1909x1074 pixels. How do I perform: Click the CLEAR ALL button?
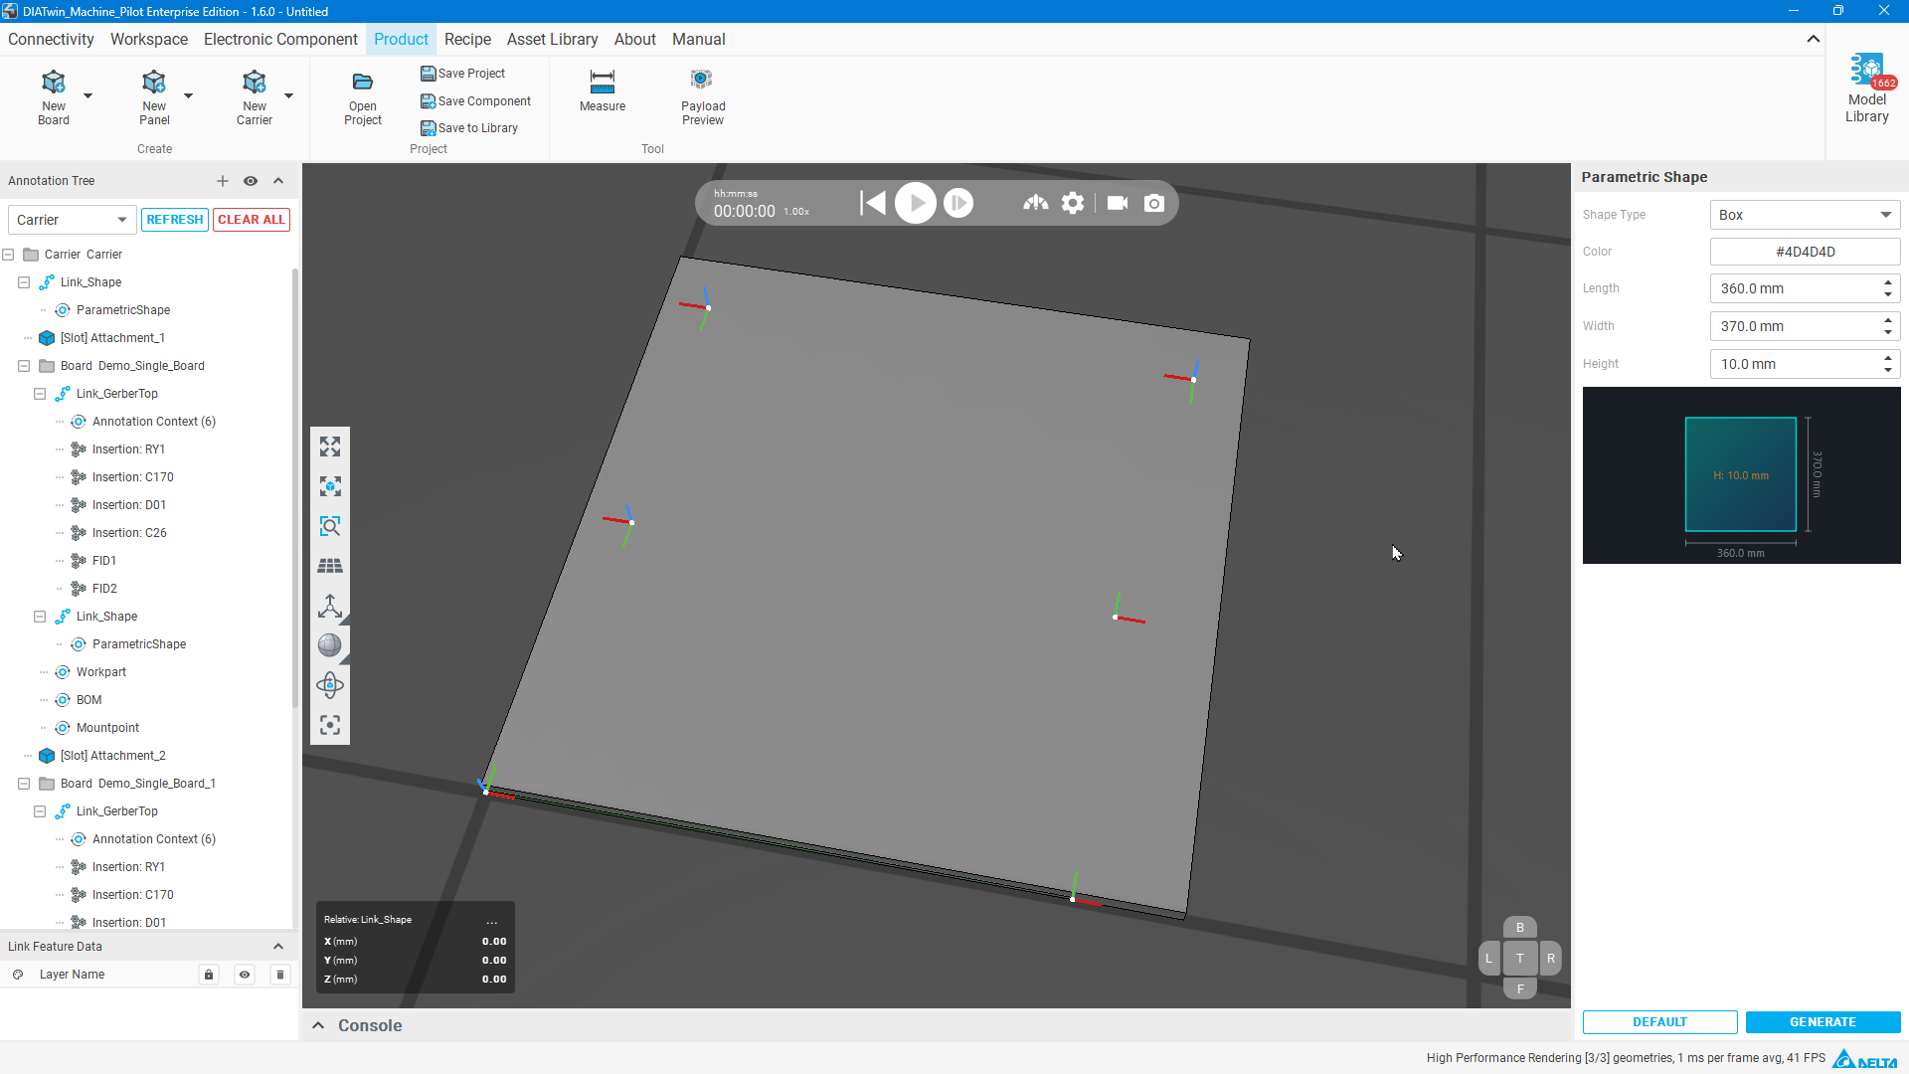(252, 220)
